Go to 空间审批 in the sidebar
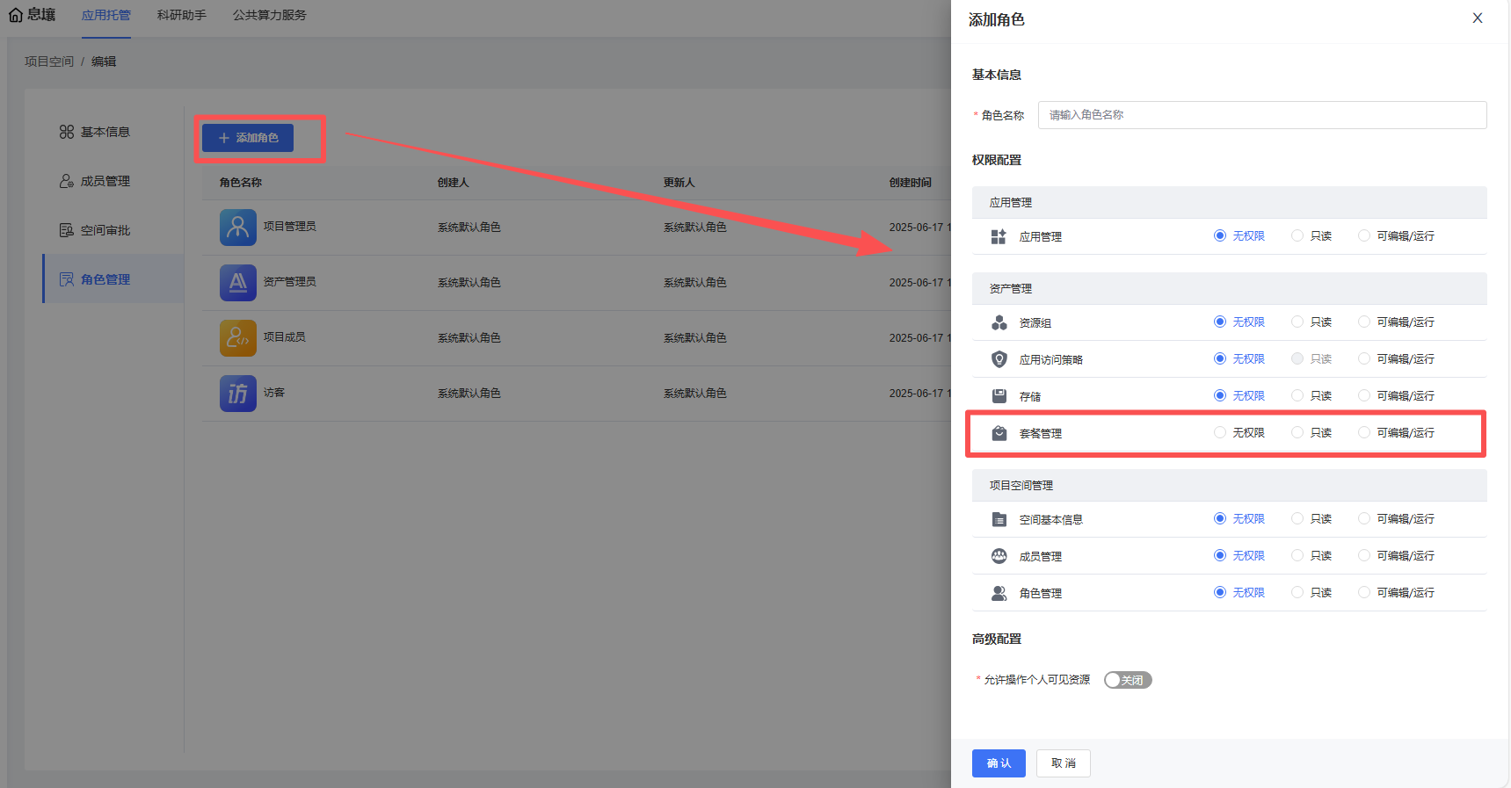The height and width of the screenshot is (788, 1511). click(x=105, y=230)
